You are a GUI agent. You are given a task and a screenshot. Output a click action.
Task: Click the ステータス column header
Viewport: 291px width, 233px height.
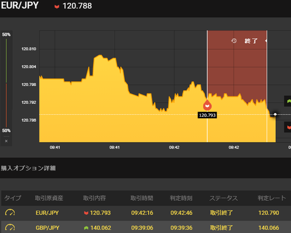[x=224, y=198]
